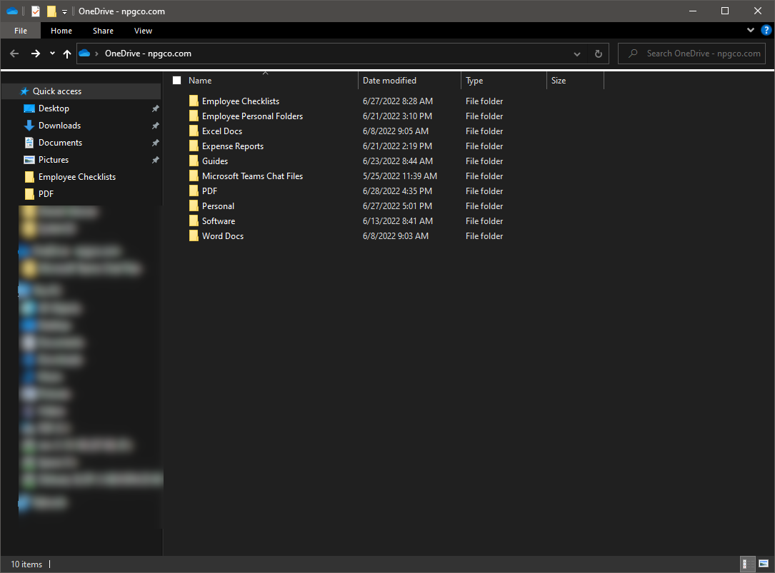Sort by the Name column header
The width and height of the screenshot is (775, 573).
(x=200, y=81)
